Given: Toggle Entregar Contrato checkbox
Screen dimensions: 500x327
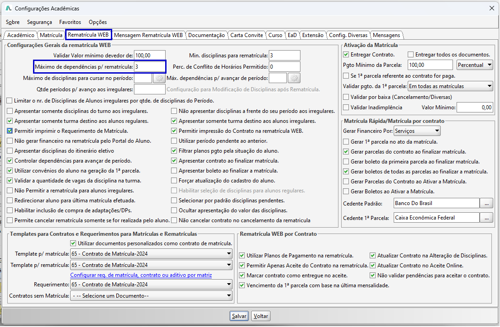Looking at the screenshot, I should coord(346,55).
